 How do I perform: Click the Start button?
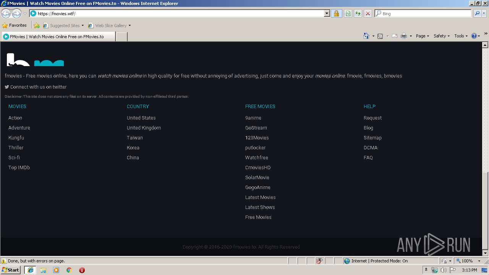[x=11, y=270]
